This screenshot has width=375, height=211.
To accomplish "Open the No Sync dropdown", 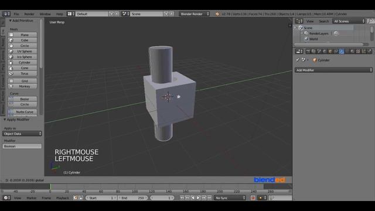I will pyautogui.click(x=230, y=198).
